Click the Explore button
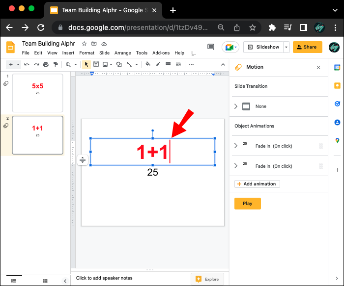344x286 pixels. 207,279
